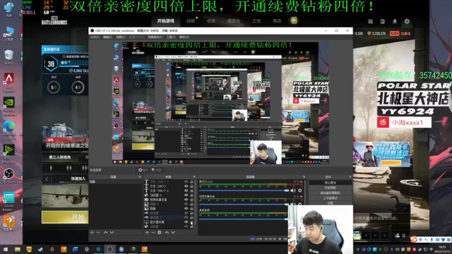This screenshot has width=452, height=254.
Task: Select 第三人称视角 mode in PUBG
Action: pos(60,157)
